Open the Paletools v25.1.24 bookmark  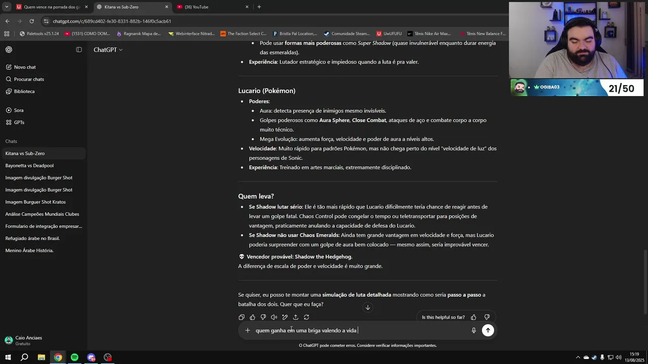tap(39, 34)
